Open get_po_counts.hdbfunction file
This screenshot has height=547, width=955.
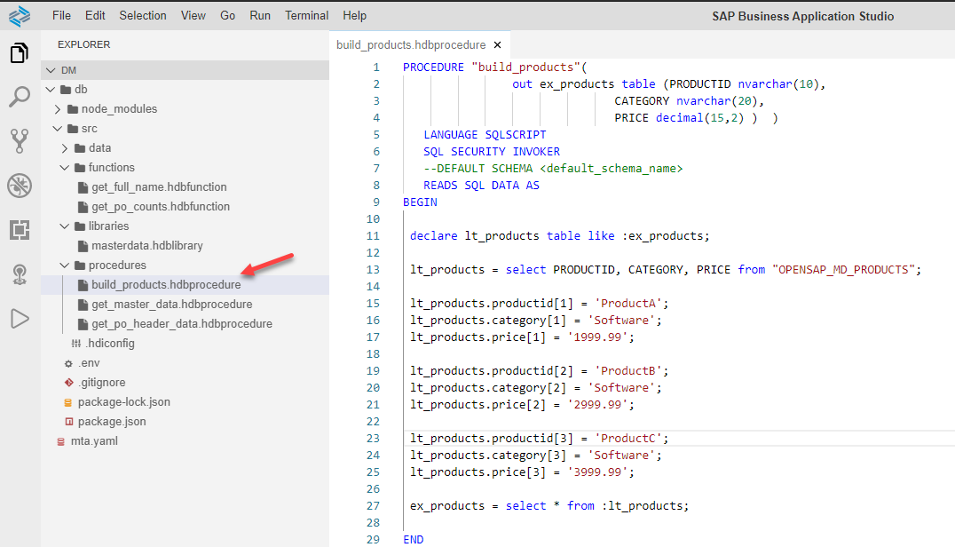(161, 207)
